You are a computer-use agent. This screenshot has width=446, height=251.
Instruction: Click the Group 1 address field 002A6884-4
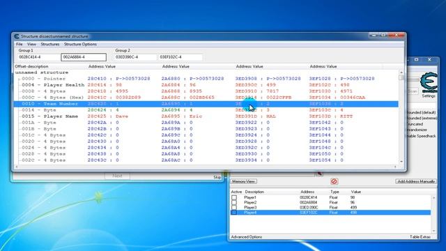84,57
